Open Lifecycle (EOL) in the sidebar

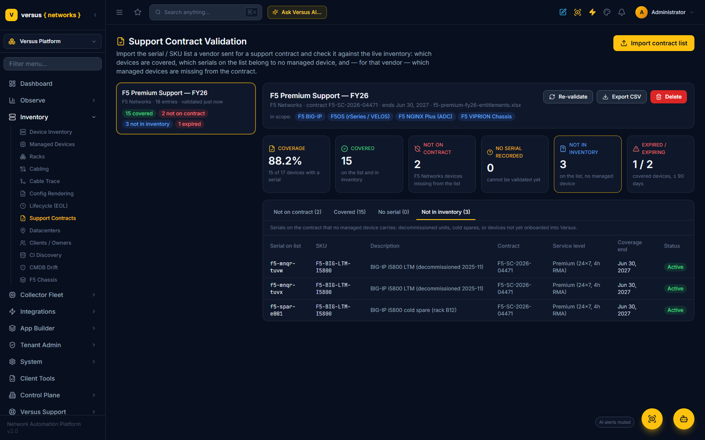coord(48,206)
